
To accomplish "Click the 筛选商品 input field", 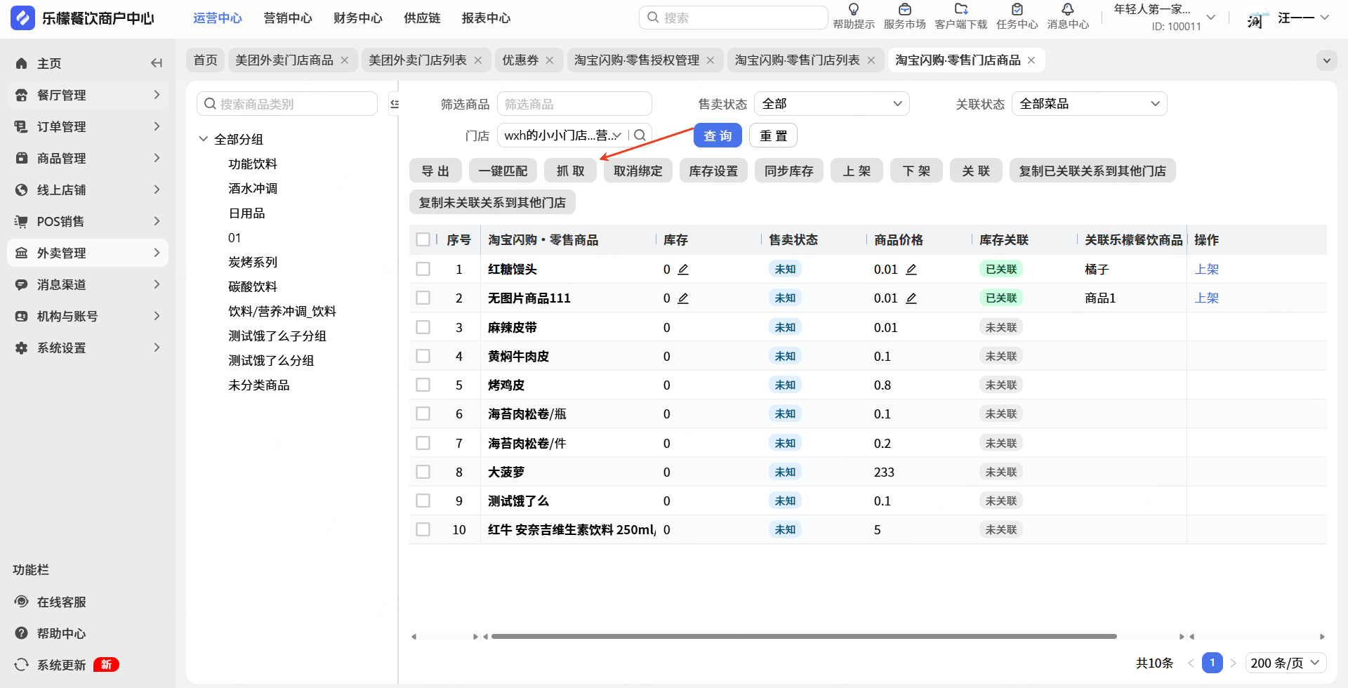I will pyautogui.click(x=574, y=104).
